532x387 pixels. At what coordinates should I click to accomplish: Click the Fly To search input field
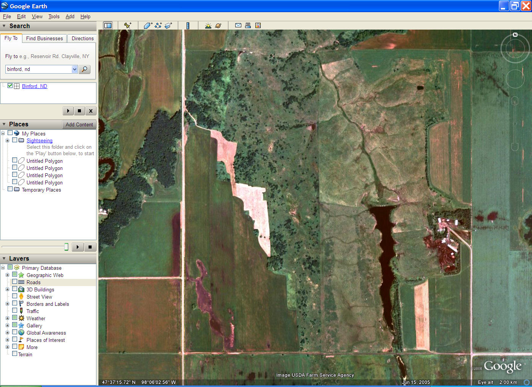[x=38, y=69]
